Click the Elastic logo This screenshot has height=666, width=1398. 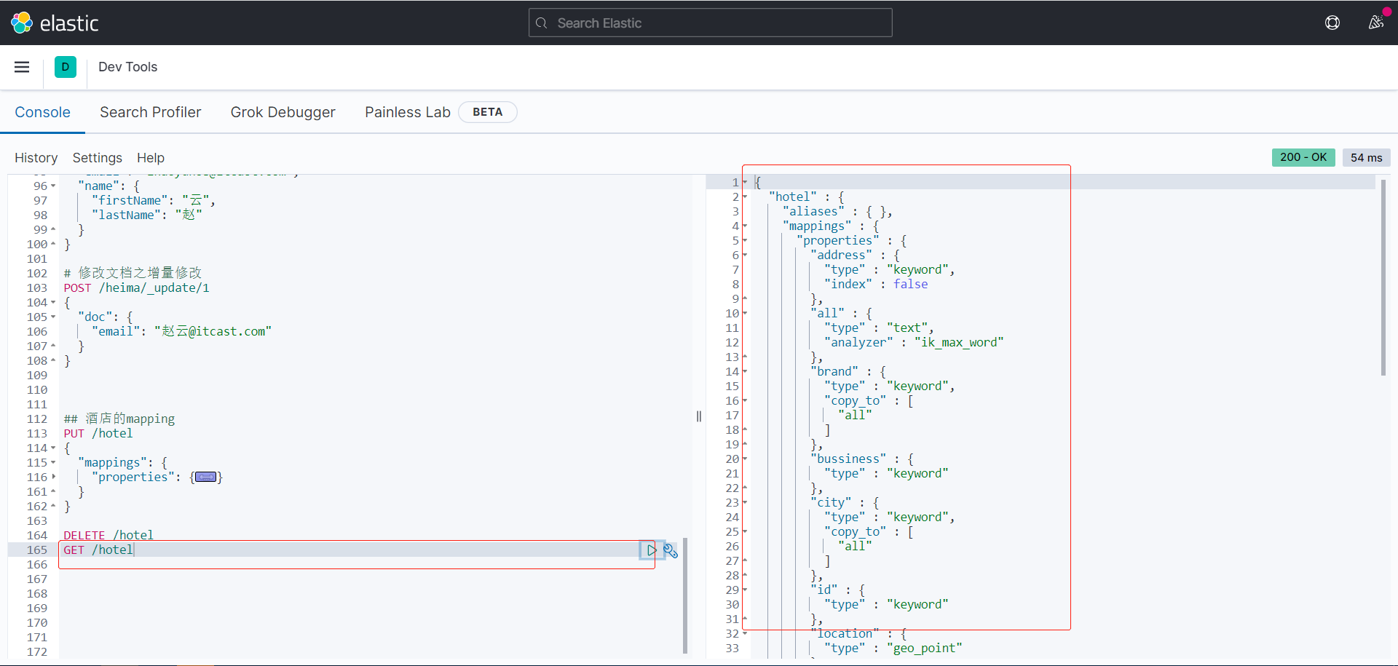click(x=55, y=23)
